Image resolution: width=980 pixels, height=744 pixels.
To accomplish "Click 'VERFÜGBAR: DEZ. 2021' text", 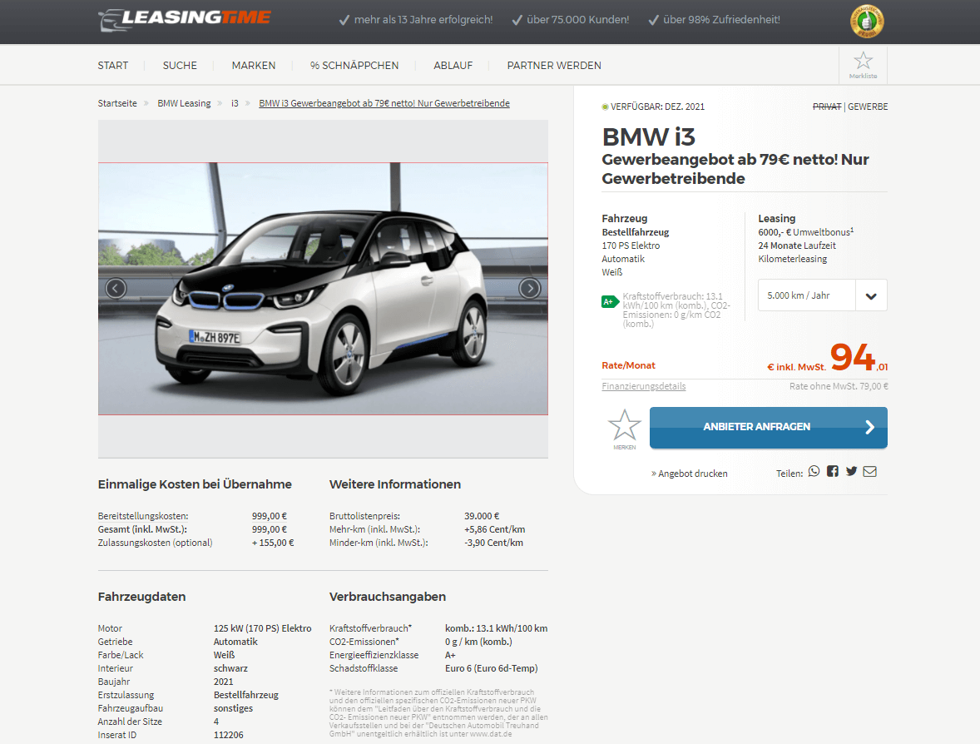I will (657, 107).
